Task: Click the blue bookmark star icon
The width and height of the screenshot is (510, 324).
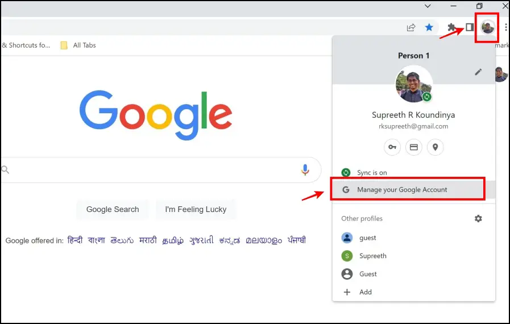Action: pos(429,27)
